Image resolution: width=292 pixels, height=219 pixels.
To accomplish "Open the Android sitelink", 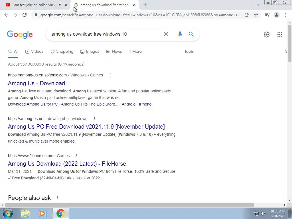I will coord(129,104).
